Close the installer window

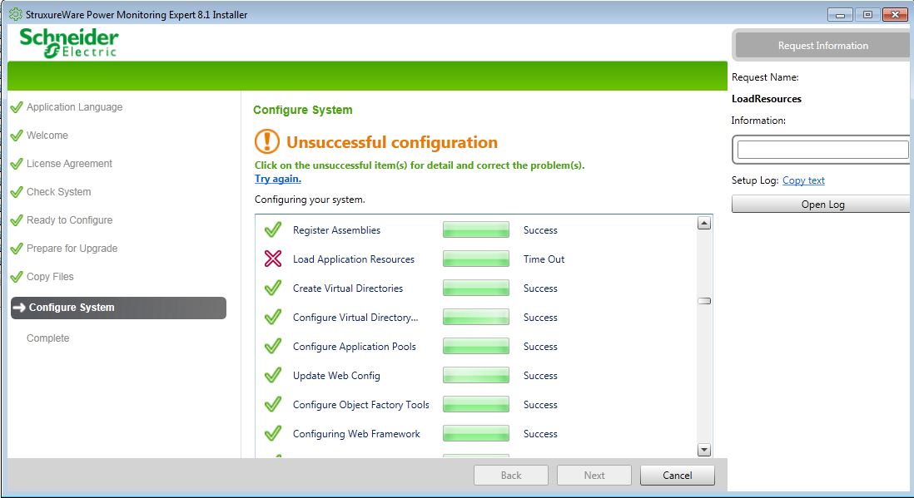pos(895,15)
